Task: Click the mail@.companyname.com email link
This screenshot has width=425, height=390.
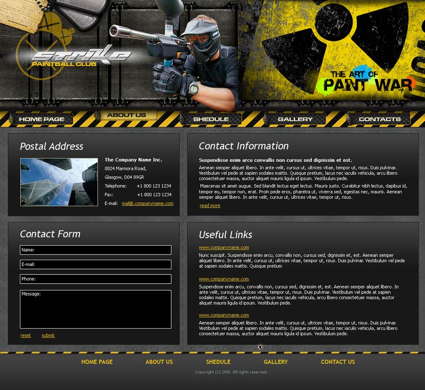Action: click(147, 203)
